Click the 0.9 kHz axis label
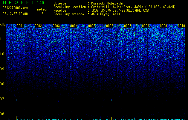The height and width of the screenshot is (120, 188). point(2,69)
